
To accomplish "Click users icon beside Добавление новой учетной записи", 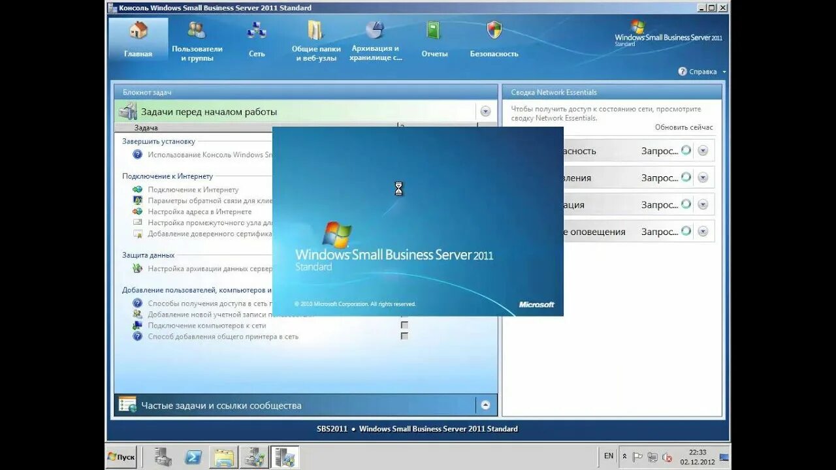I will (137, 314).
